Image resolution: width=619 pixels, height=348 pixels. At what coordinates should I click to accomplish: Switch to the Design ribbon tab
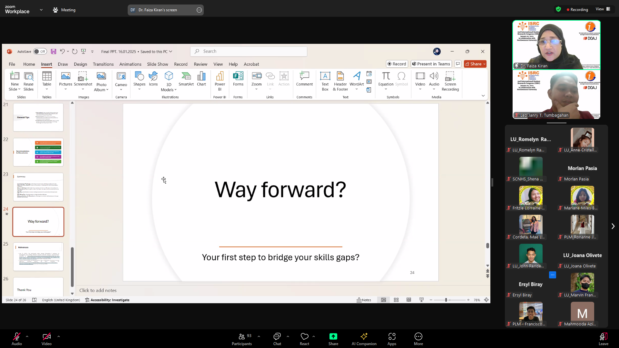pos(80,64)
